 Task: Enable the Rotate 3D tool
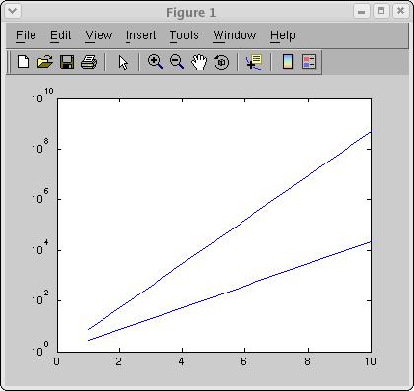[x=221, y=62]
